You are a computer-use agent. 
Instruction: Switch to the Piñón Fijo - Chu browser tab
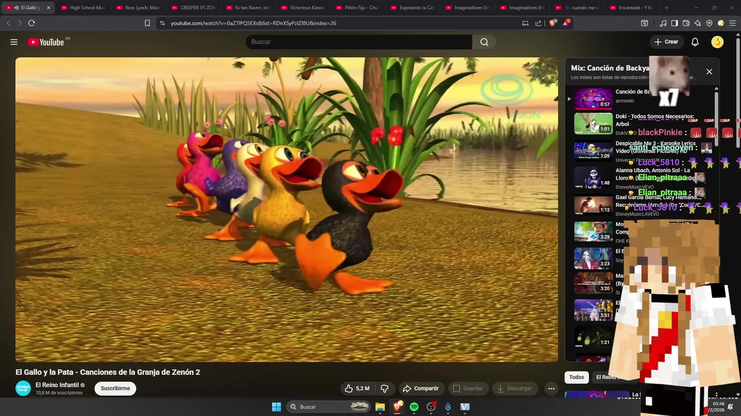pyautogui.click(x=357, y=8)
